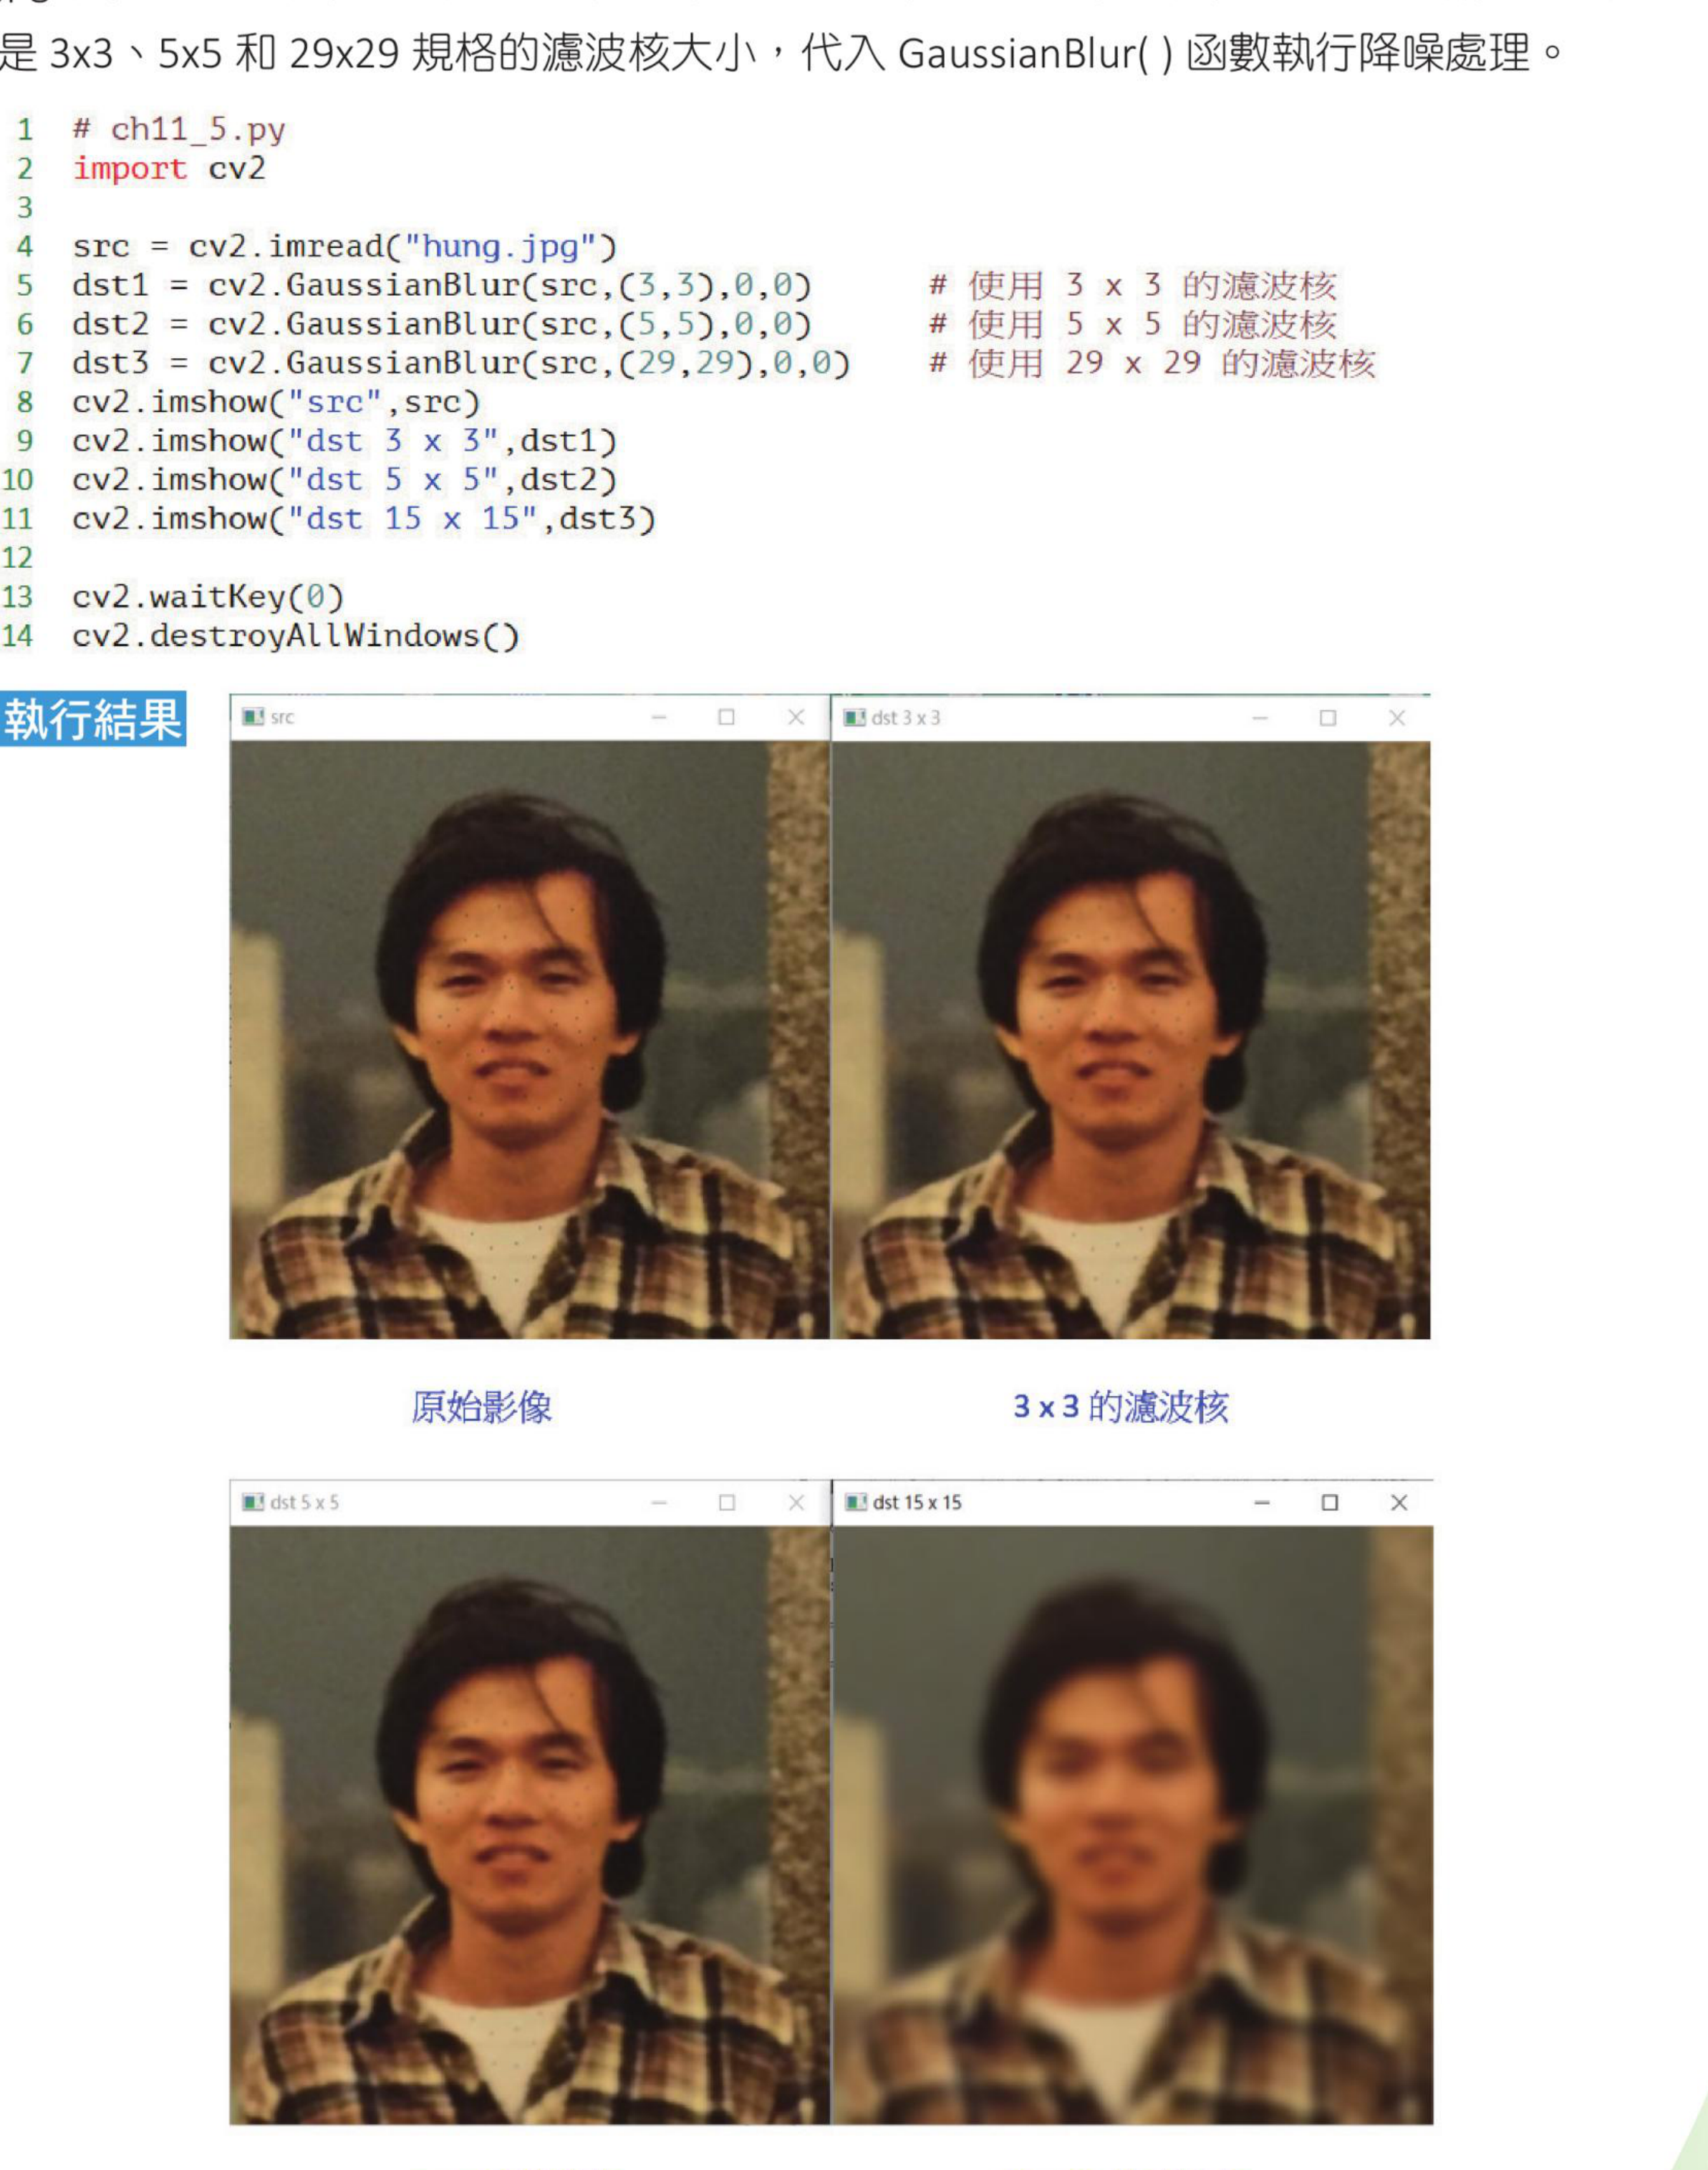The image size is (1708, 2170).
Task: Close the dst 3 x 3 window
Action: (x=1397, y=718)
